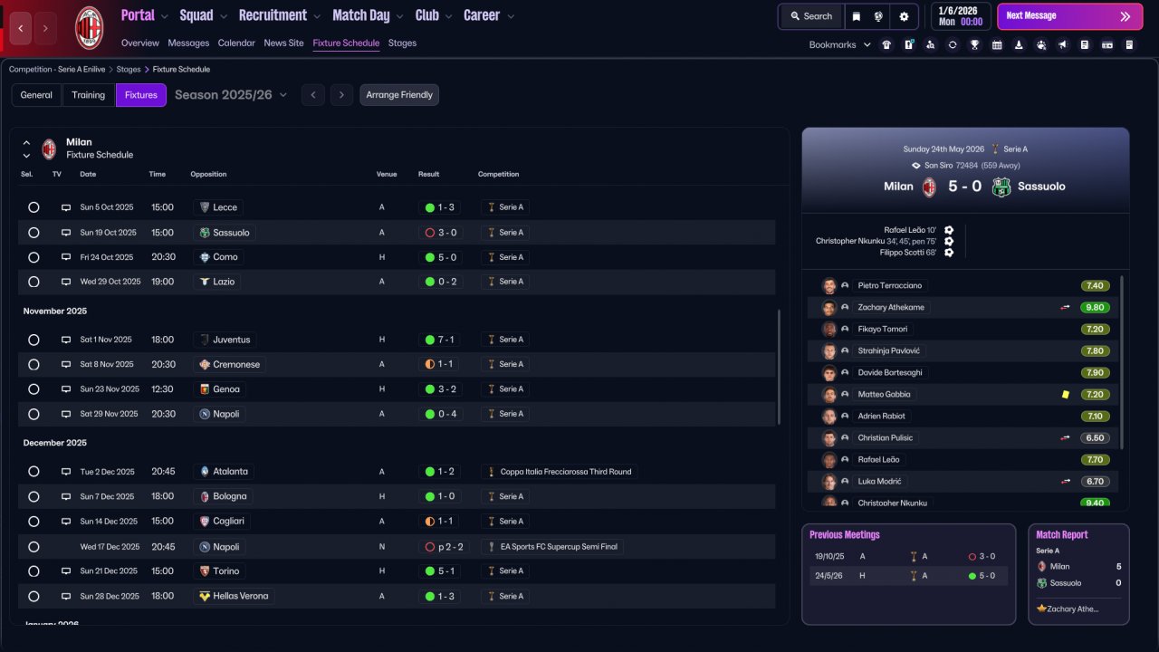Click the Arrange Friendly button
Image resolution: width=1159 pixels, height=652 pixels.
click(x=399, y=95)
